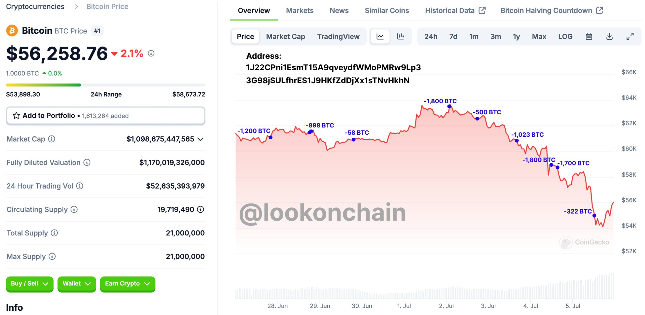Click the star icon in Add to Portfolio

tap(16, 116)
